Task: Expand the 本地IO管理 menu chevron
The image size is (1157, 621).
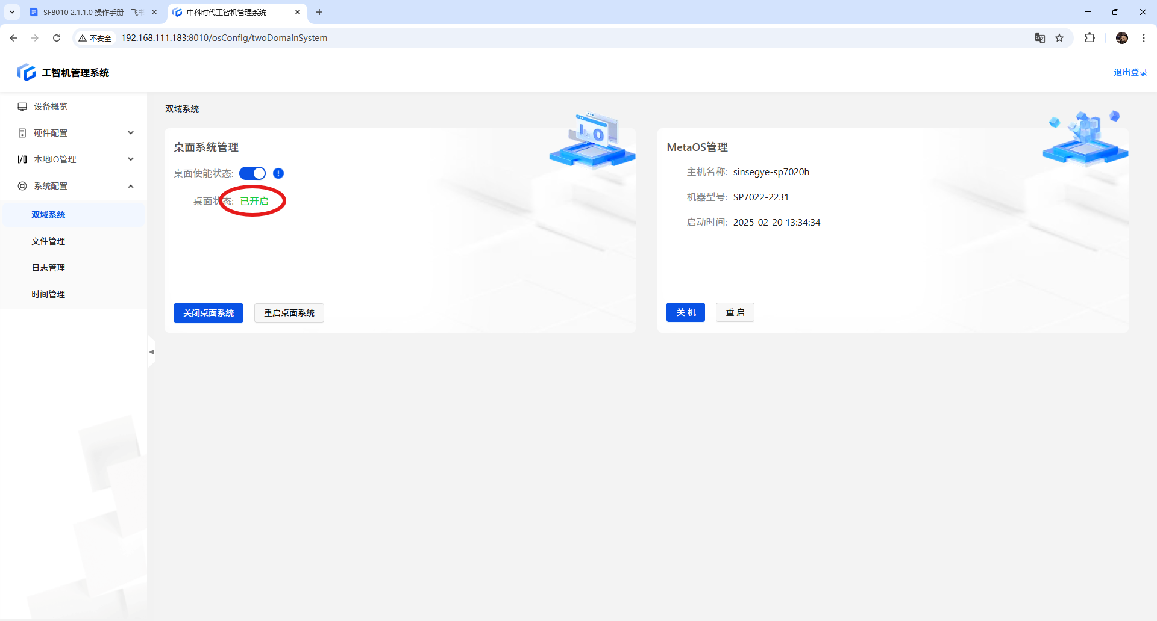Action: pos(131,159)
